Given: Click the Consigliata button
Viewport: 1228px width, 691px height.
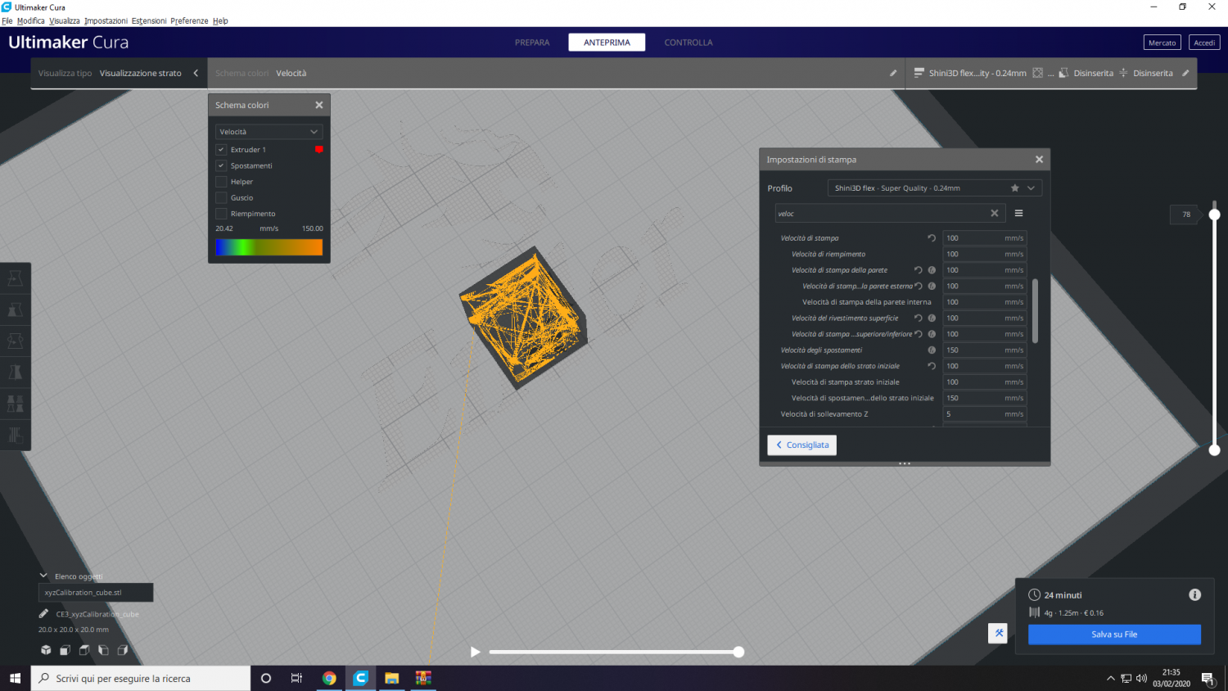Looking at the screenshot, I should (801, 445).
